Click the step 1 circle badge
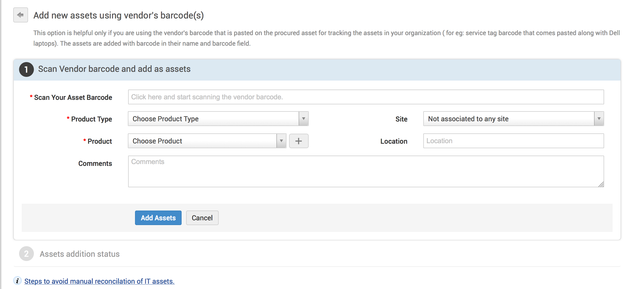 click(26, 69)
